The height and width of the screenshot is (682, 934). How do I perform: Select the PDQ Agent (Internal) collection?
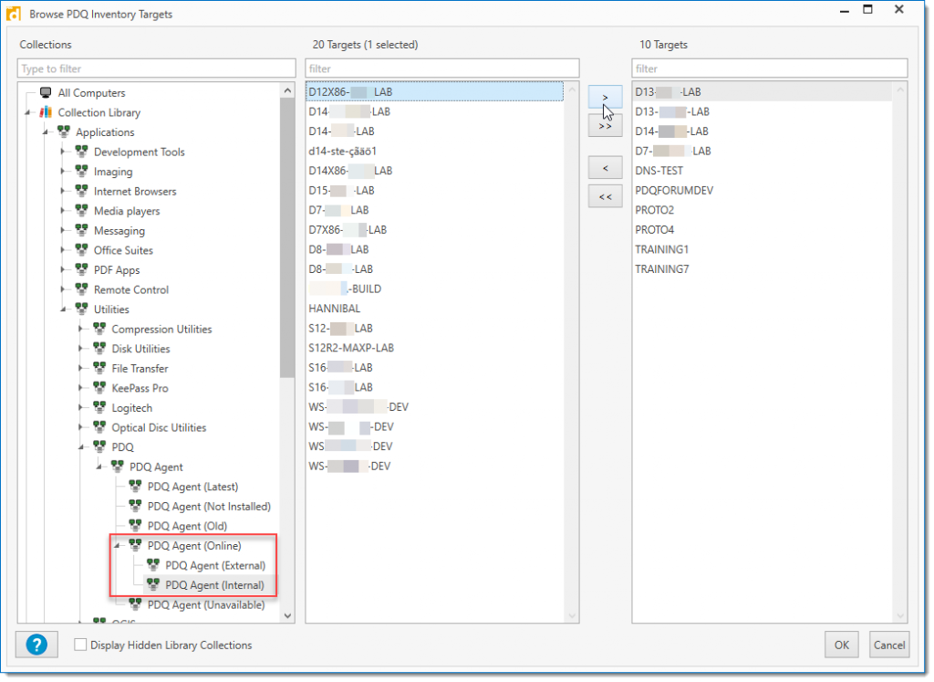tap(214, 585)
